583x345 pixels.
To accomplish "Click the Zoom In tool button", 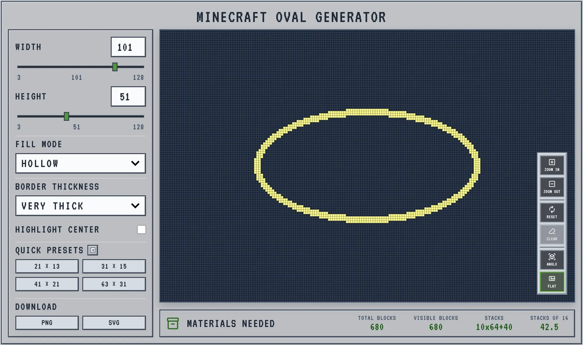I will [552, 165].
